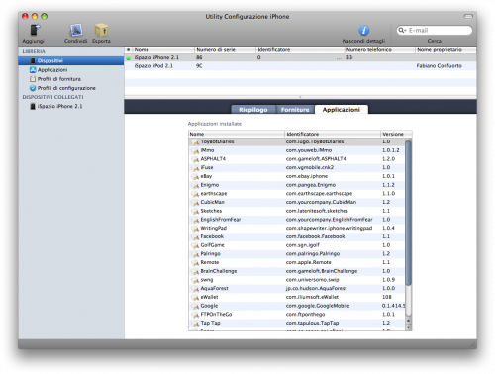The image size is (495, 374).
Task: Click the Nascondi dettagli info icon
Action: point(363,31)
